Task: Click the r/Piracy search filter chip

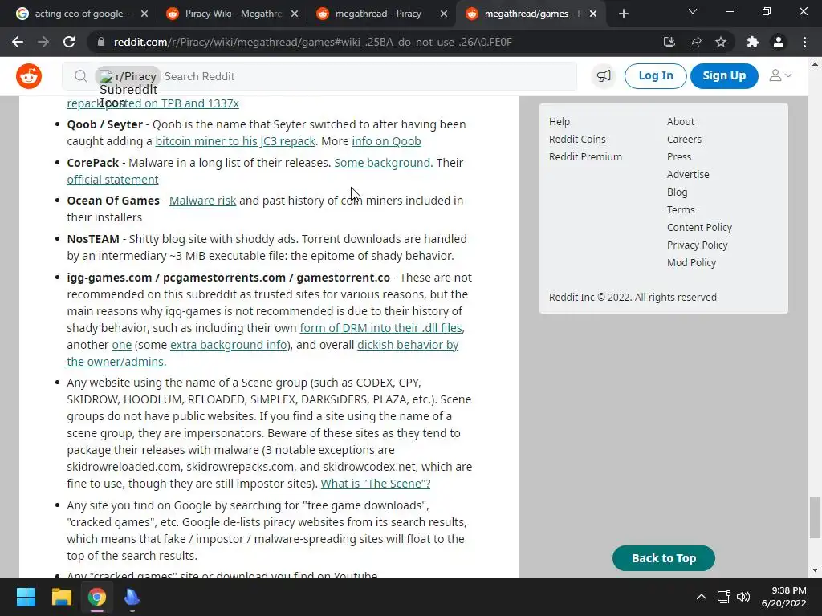Action: coord(128,76)
